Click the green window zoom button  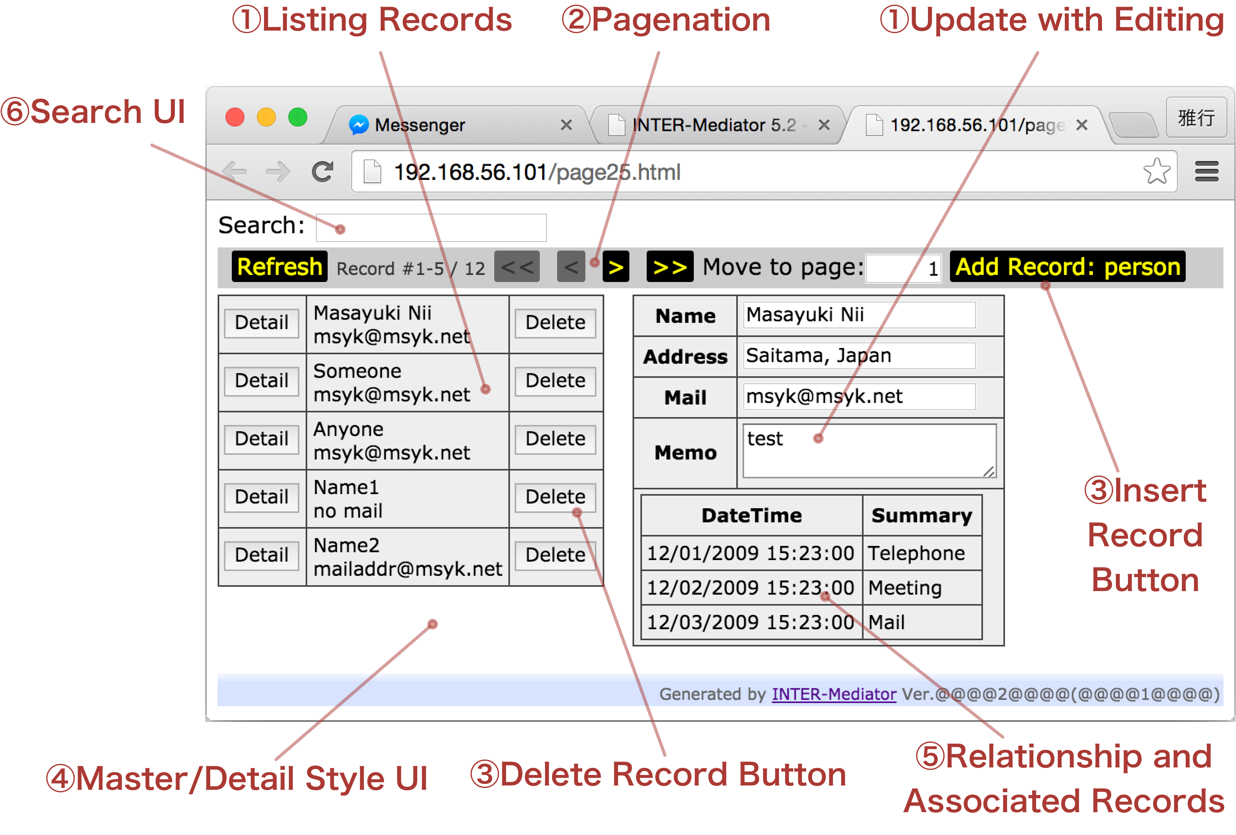(298, 117)
